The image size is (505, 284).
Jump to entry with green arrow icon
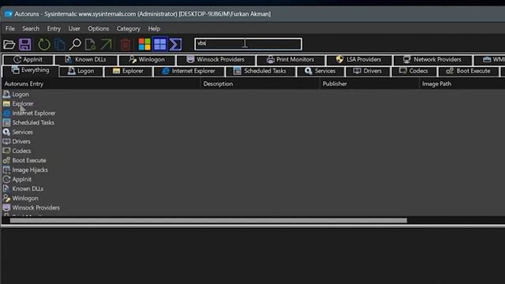(x=106, y=44)
